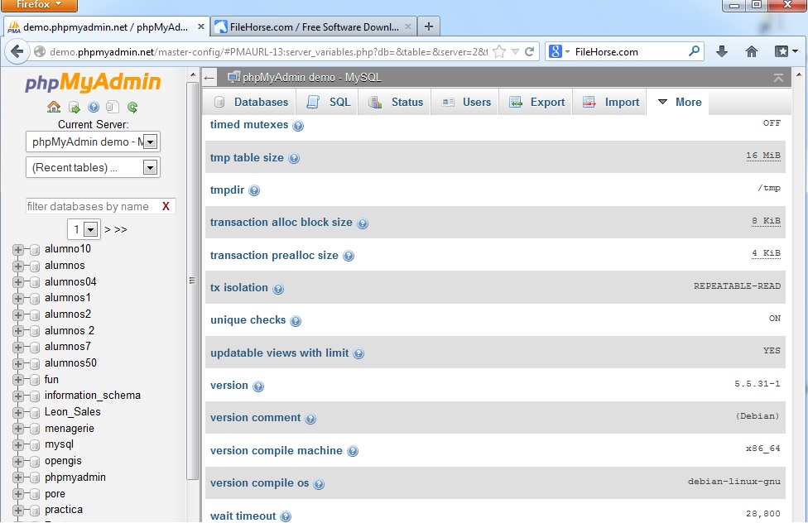Expand mysql database tree node
Viewport: 808px width, 523px height.
click(x=17, y=445)
